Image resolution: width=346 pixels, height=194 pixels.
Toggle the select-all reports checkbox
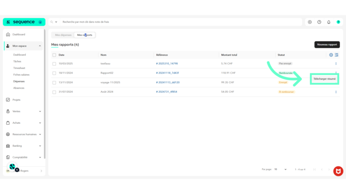pos(54,55)
